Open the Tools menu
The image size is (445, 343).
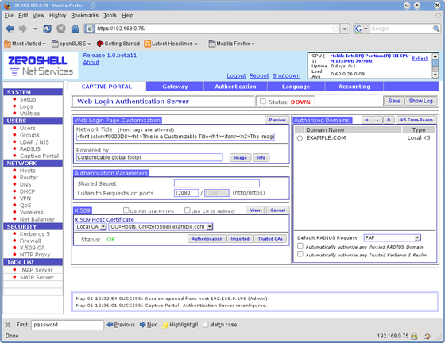coord(110,16)
